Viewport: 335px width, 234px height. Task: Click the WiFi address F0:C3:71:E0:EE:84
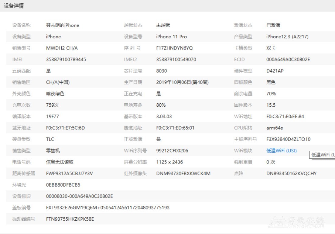pos(285,116)
